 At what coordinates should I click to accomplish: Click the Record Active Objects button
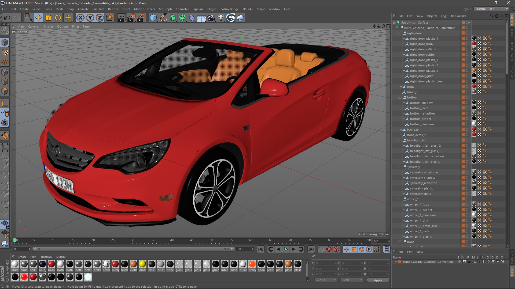click(321, 249)
